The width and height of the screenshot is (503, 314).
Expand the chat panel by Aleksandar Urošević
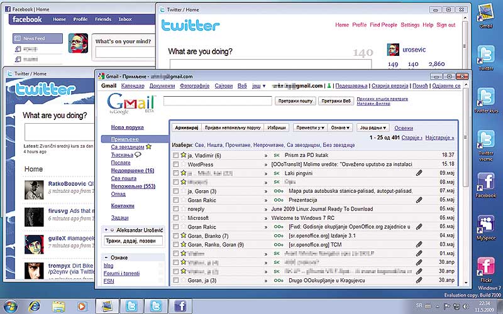[106, 230]
